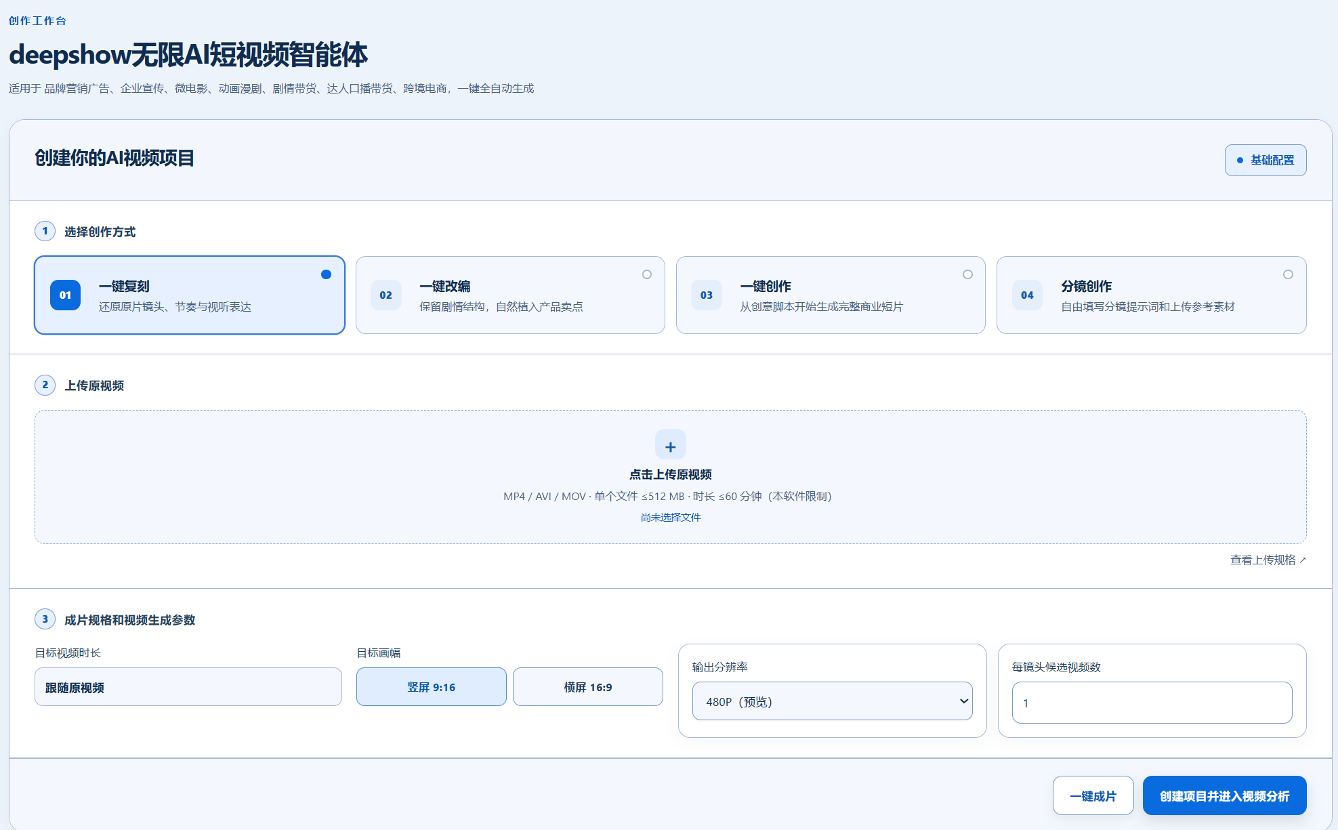This screenshot has width=1338, height=830.
Task: Click the 02 badge of 一键改编
Action: tap(385, 295)
